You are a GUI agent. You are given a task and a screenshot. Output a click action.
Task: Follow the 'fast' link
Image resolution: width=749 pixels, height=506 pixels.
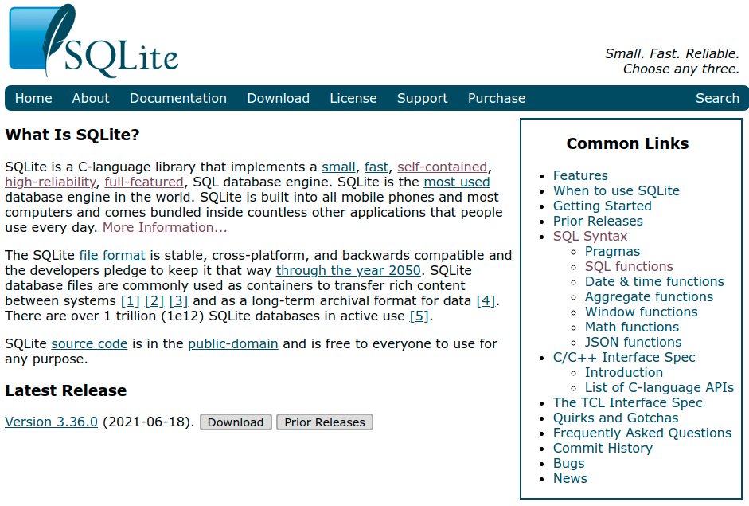(x=376, y=167)
